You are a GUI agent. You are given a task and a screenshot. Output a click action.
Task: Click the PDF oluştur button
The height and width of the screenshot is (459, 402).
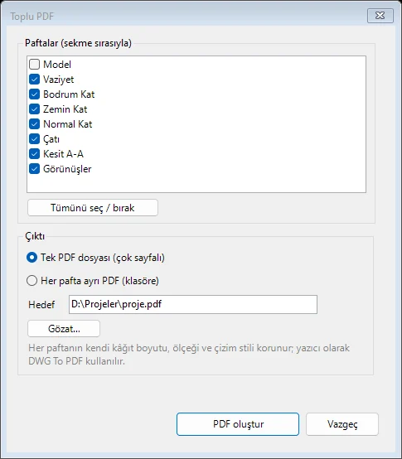(x=238, y=424)
